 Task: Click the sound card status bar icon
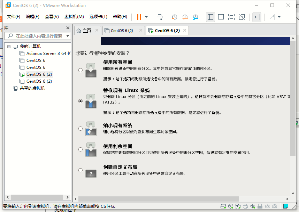[x=253, y=206]
